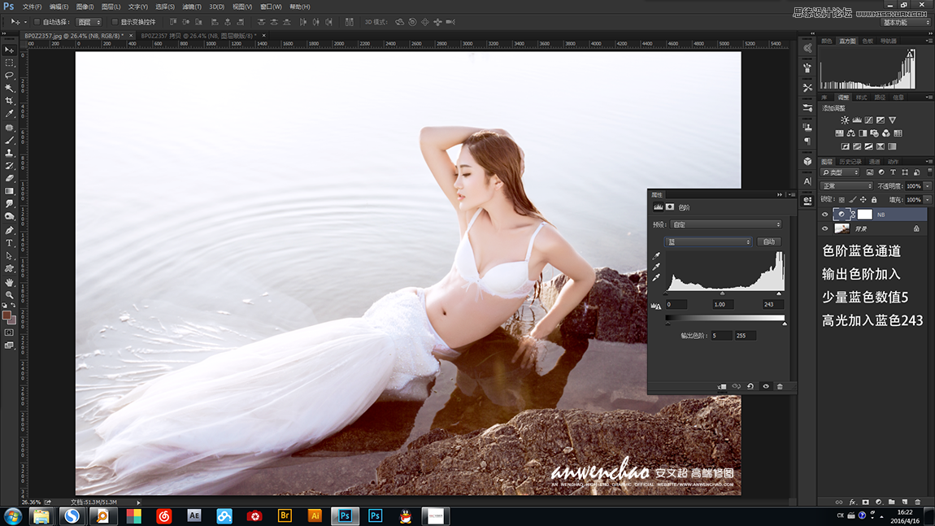Open the 填充 fill arrow
This screenshot has height=526, width=935.
927,200
